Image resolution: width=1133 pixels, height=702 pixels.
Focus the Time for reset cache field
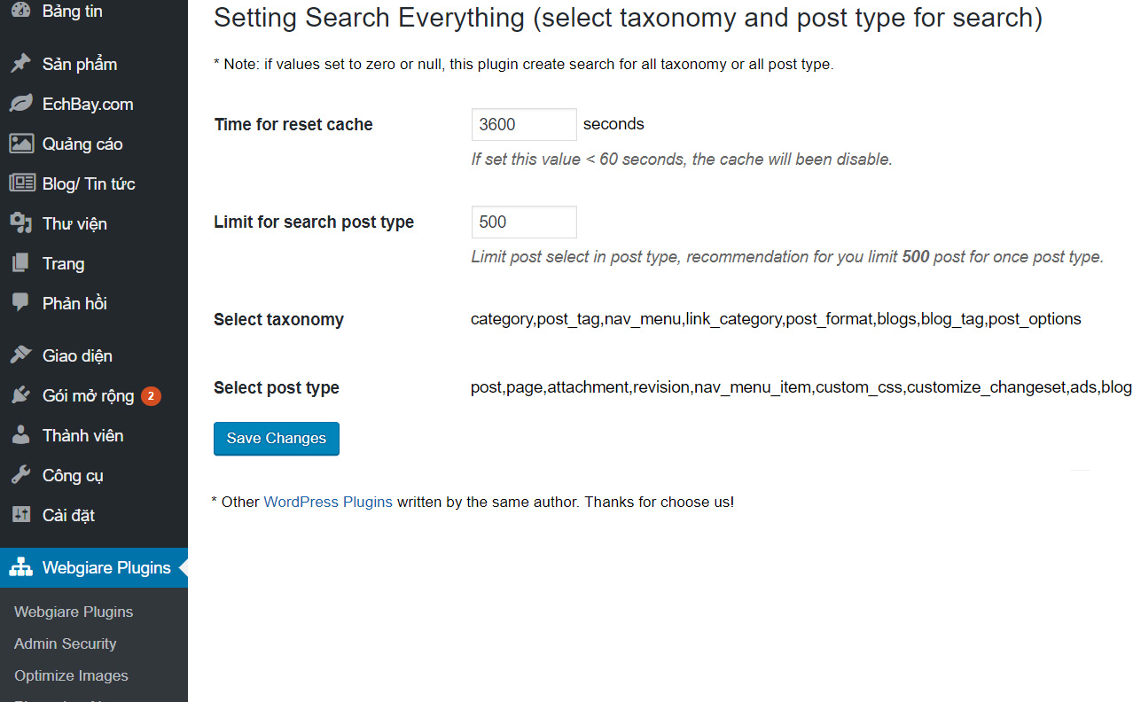pos(523,125)
